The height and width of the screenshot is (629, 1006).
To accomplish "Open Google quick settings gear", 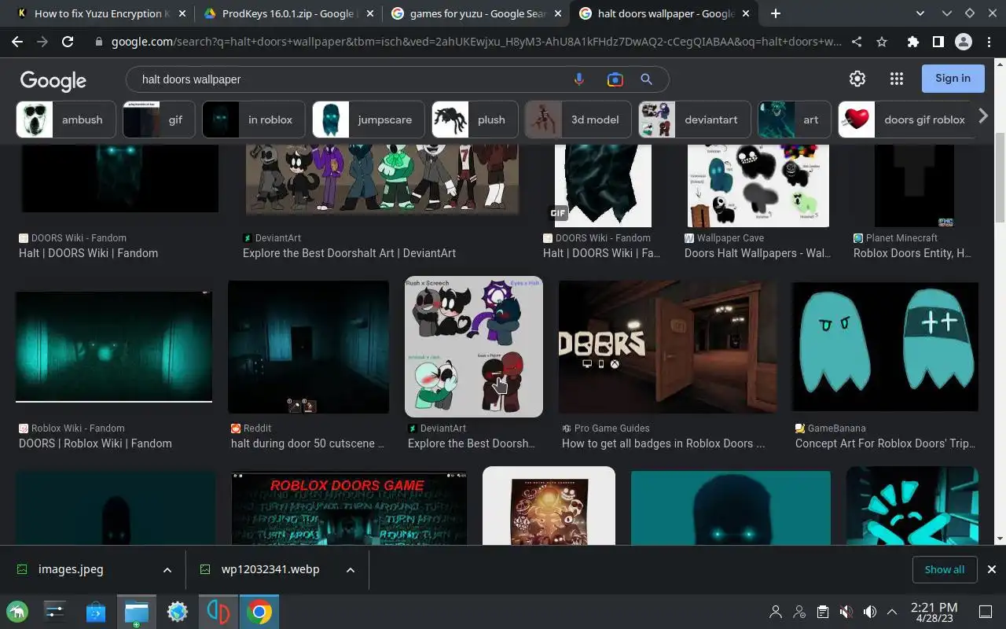I will click(857, 79).
